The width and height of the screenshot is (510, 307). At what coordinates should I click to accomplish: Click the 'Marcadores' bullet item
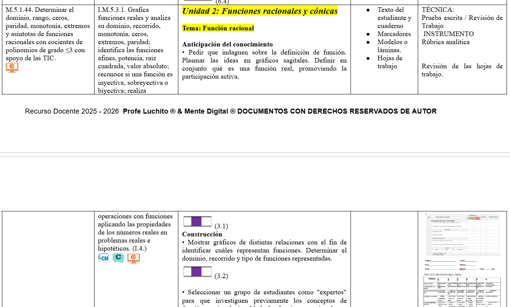click(394, 34)
